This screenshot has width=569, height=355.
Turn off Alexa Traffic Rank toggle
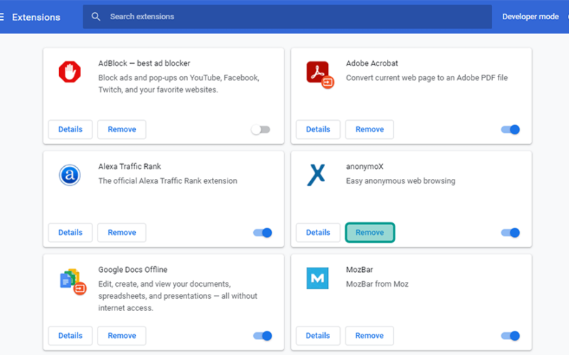click(x=262, y=233)
